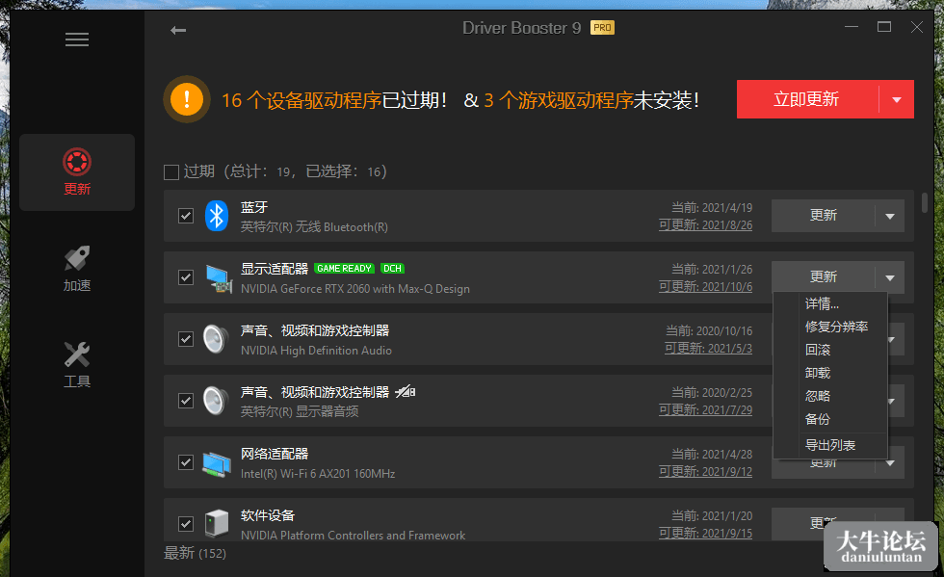Image resolution: width=944 pixels, height=577 pixels.
Task: Open the 可更新: 2021/9/12 link
Action: pos(705,472)
